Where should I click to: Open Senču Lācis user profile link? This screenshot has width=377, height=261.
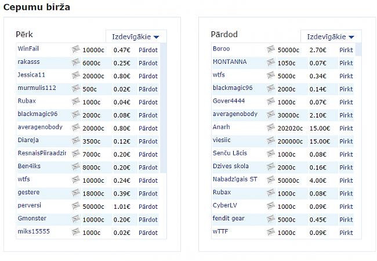click(x=230, y=153)
